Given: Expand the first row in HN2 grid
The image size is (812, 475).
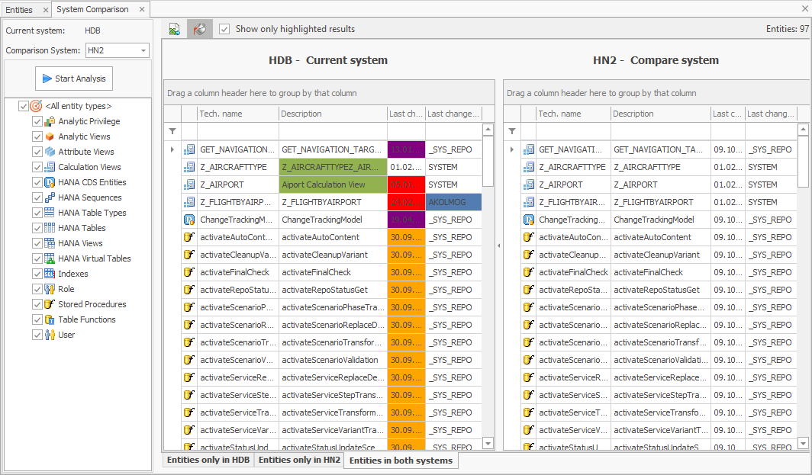Looking at the screenshot, I should tap(511, 149).
